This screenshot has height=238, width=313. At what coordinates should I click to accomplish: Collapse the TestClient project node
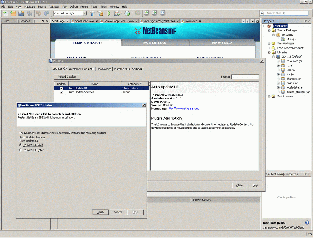[264, 26]
